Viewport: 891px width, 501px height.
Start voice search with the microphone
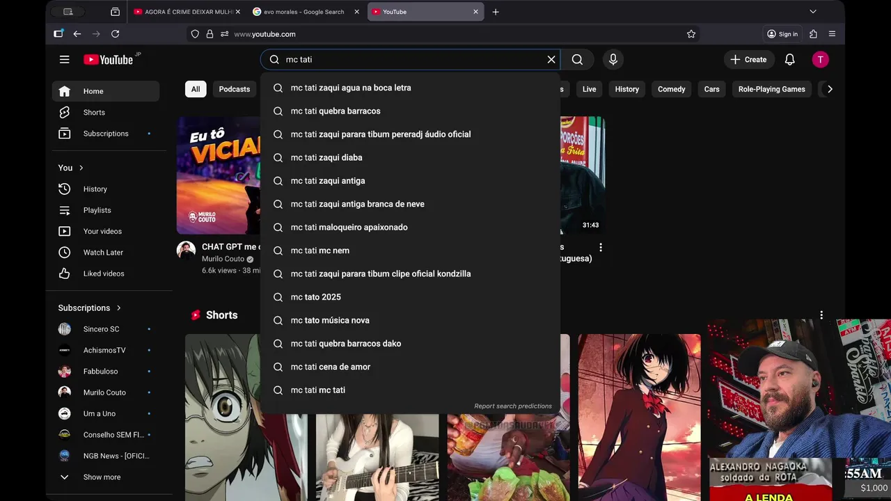click(613, 60)
